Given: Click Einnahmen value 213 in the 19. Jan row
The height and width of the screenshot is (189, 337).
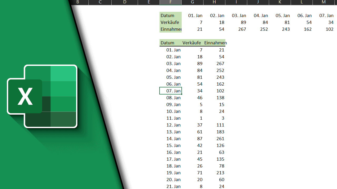Looking at the screenshot, I should [x=220, y=173].
